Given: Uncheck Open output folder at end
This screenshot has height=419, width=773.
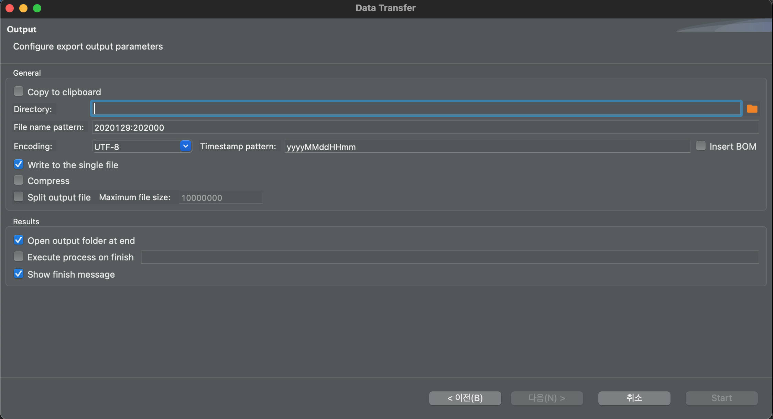Looking at the screenshot, I should (x=19, y=240).
